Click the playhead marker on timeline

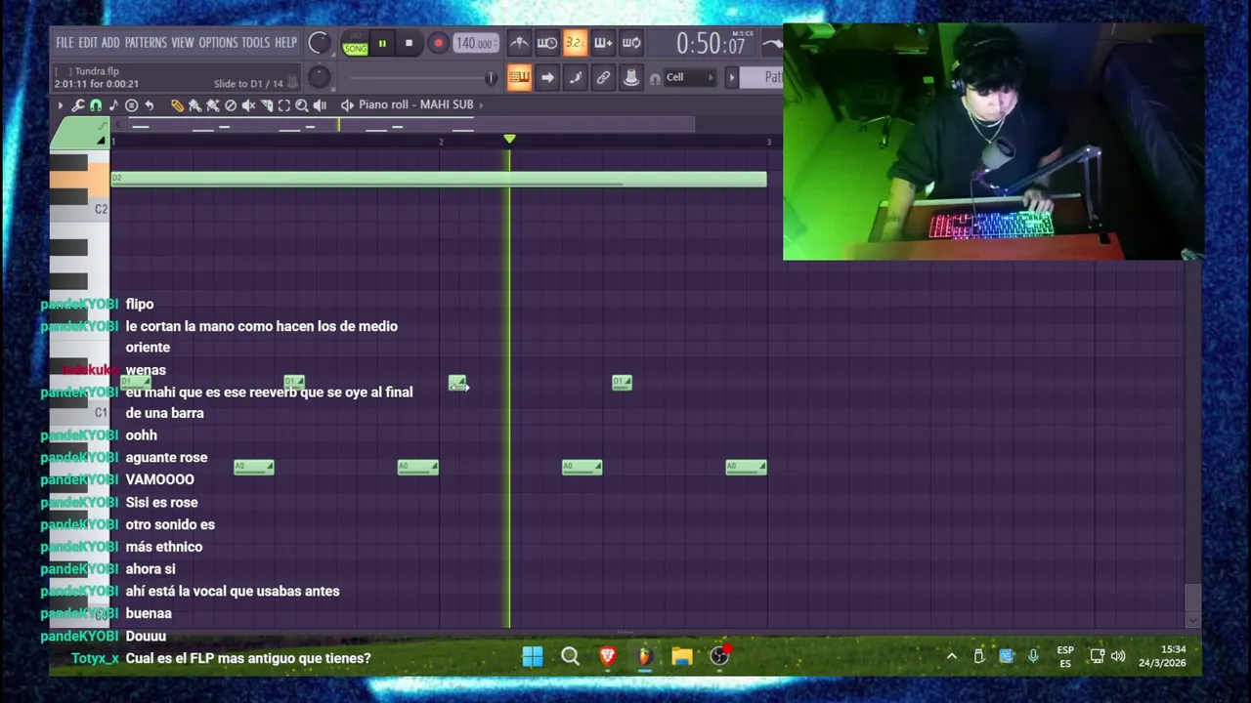[509, 140]
